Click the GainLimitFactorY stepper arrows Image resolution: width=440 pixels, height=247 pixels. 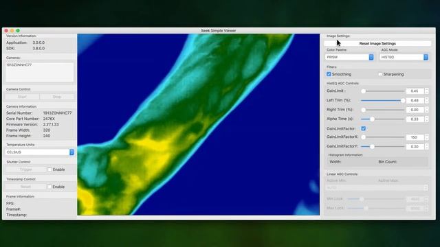click(426, 146)
